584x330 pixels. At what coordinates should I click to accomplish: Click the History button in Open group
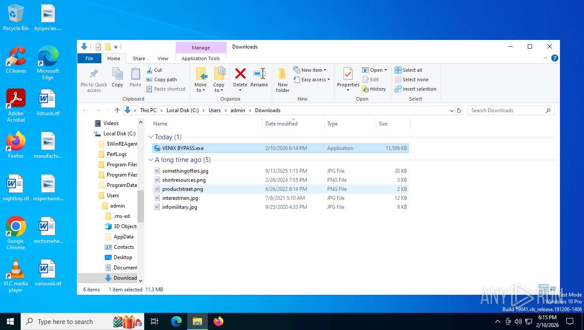(x=374, y=89)
